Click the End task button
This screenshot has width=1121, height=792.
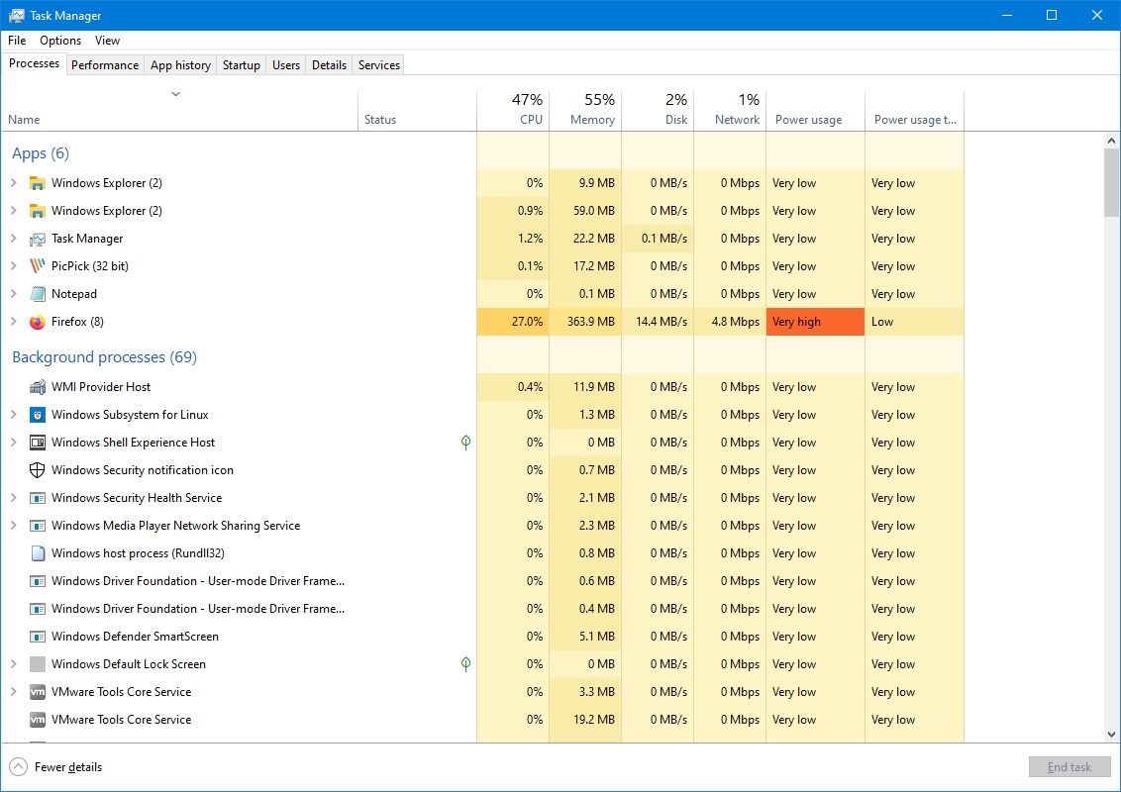(x=1069, y=766)
